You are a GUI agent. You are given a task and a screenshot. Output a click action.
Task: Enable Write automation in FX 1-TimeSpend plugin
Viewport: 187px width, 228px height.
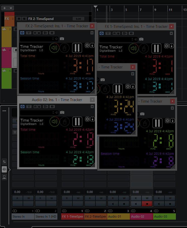point(118,33)
